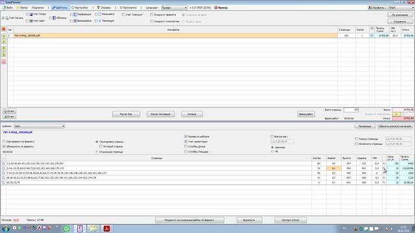Select the Цветные radio button
The height and width of the screenshot is (233, 415).
coord(272,148)
